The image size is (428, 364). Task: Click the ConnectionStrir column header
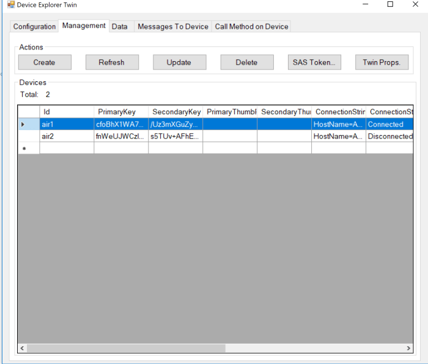coord(339,112)
